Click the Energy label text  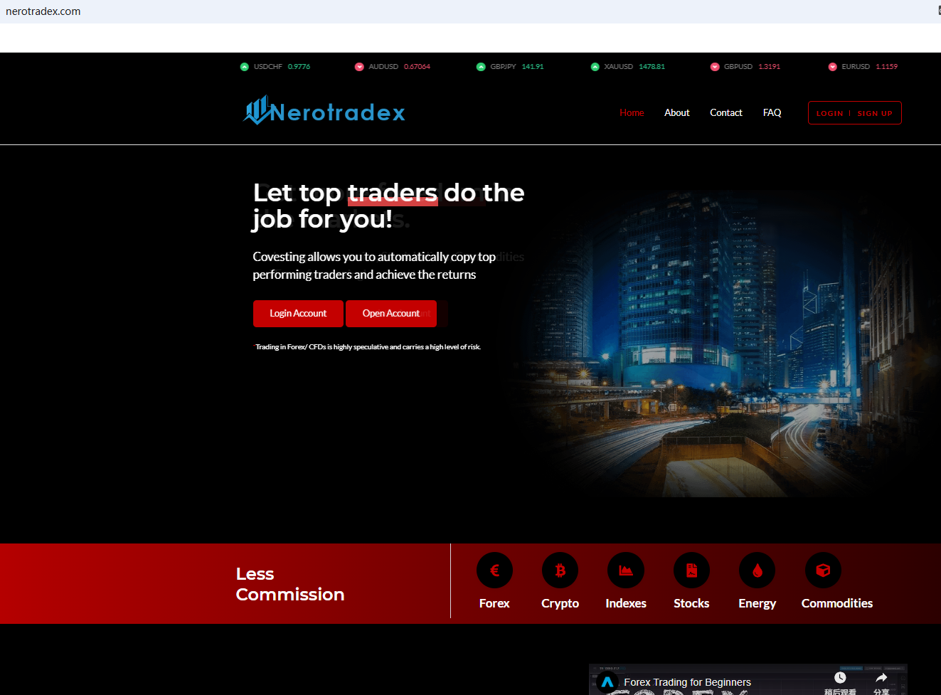[x=757, y=603]
